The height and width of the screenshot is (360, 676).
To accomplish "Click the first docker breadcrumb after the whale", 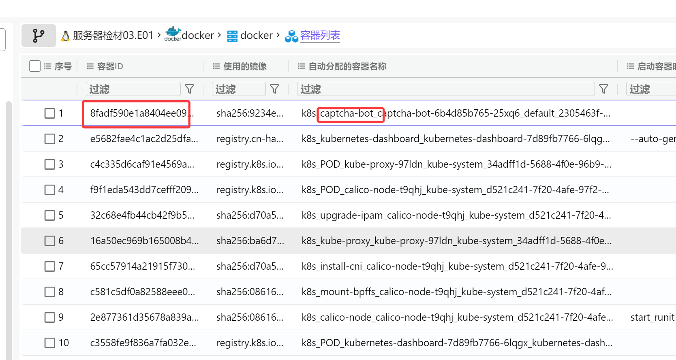I will (198, 35).
